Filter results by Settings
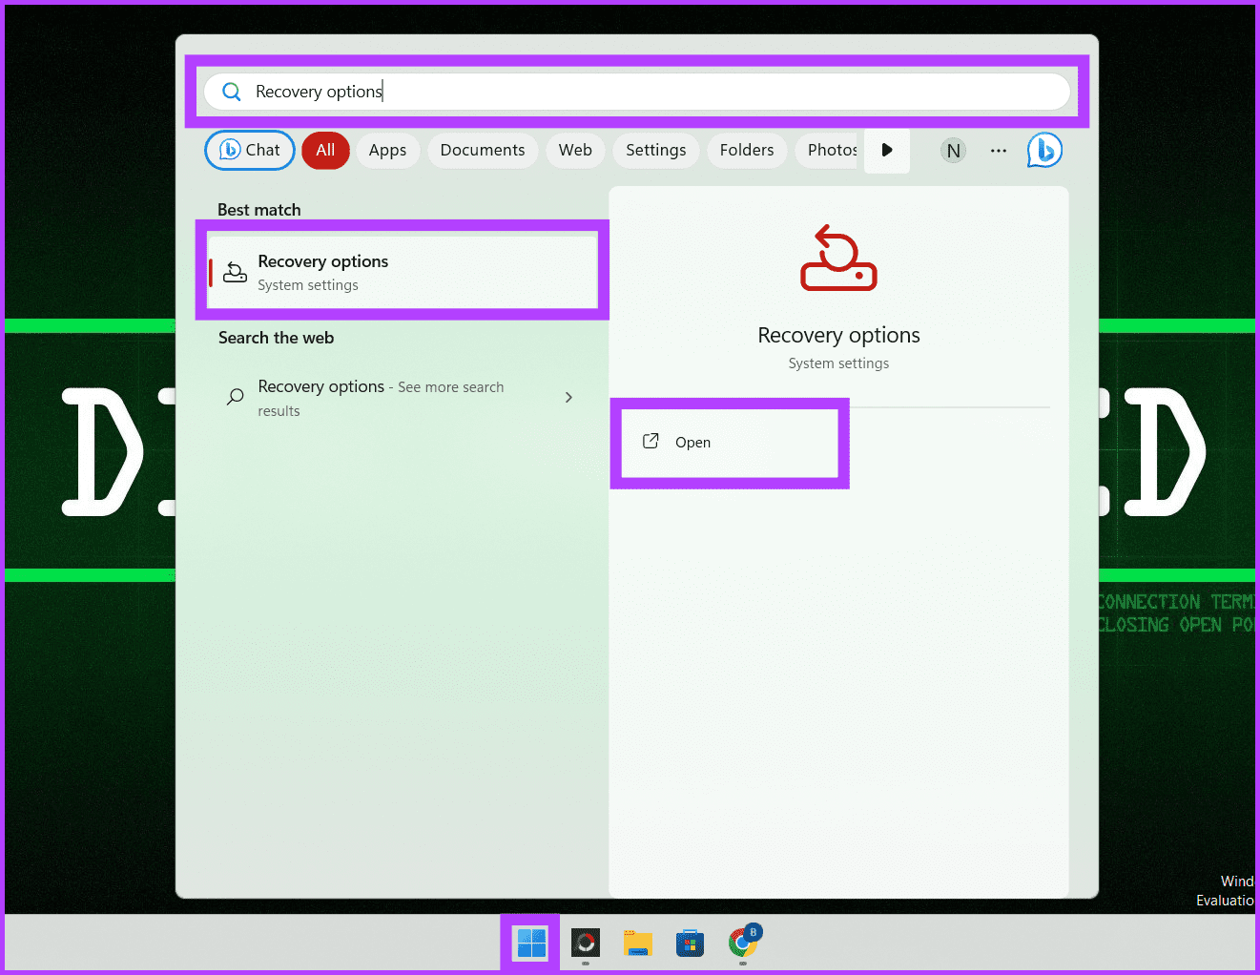Viewport: 1260px width, 975px height. (655, 151)
